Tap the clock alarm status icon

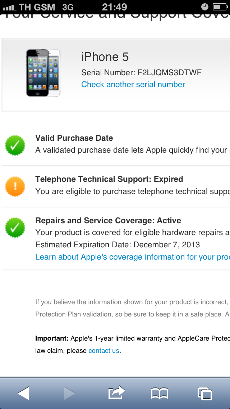pyautogui.click(x=204, y=7)
